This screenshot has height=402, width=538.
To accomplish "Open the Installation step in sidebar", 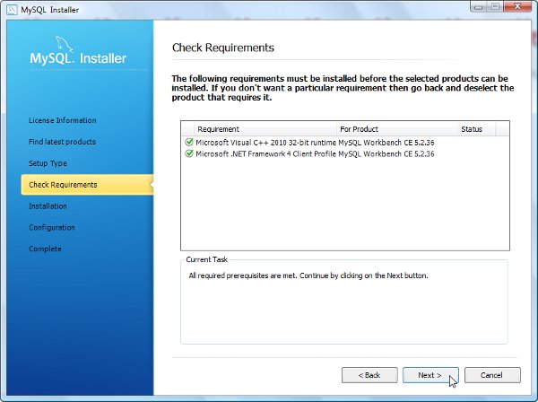I will [x=48, y=206].
